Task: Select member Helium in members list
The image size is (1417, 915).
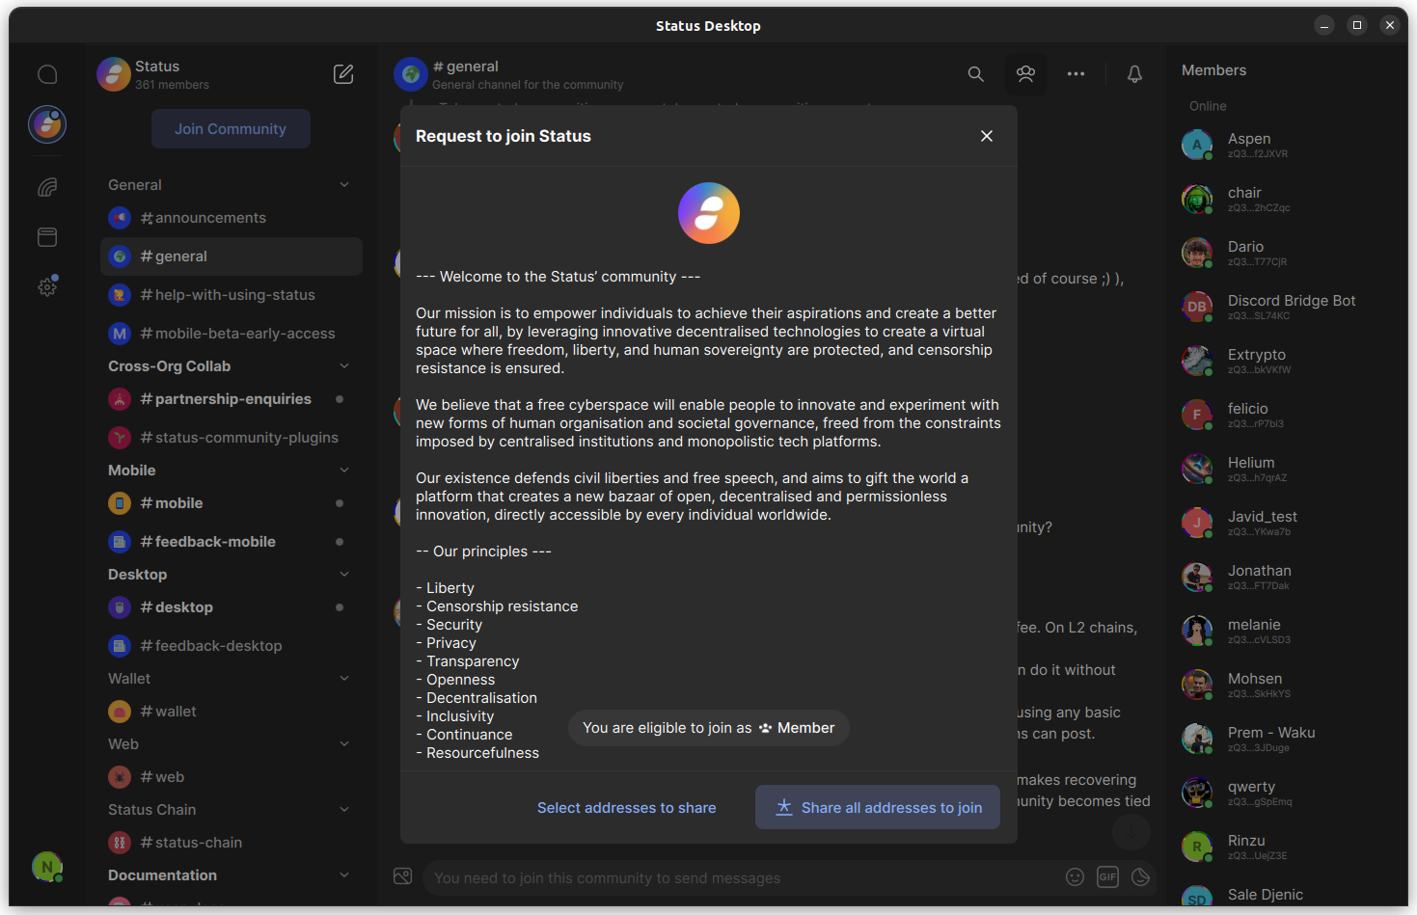Action: coord(1287,469)
